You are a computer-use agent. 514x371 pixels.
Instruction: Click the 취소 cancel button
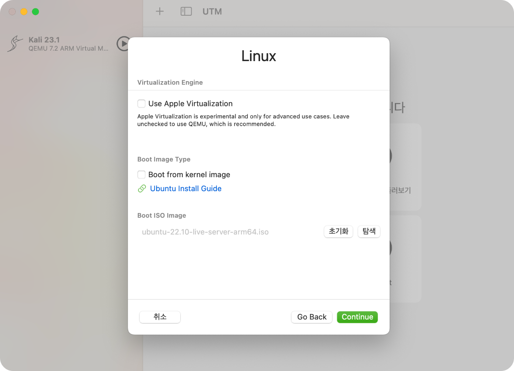(160, 317)
